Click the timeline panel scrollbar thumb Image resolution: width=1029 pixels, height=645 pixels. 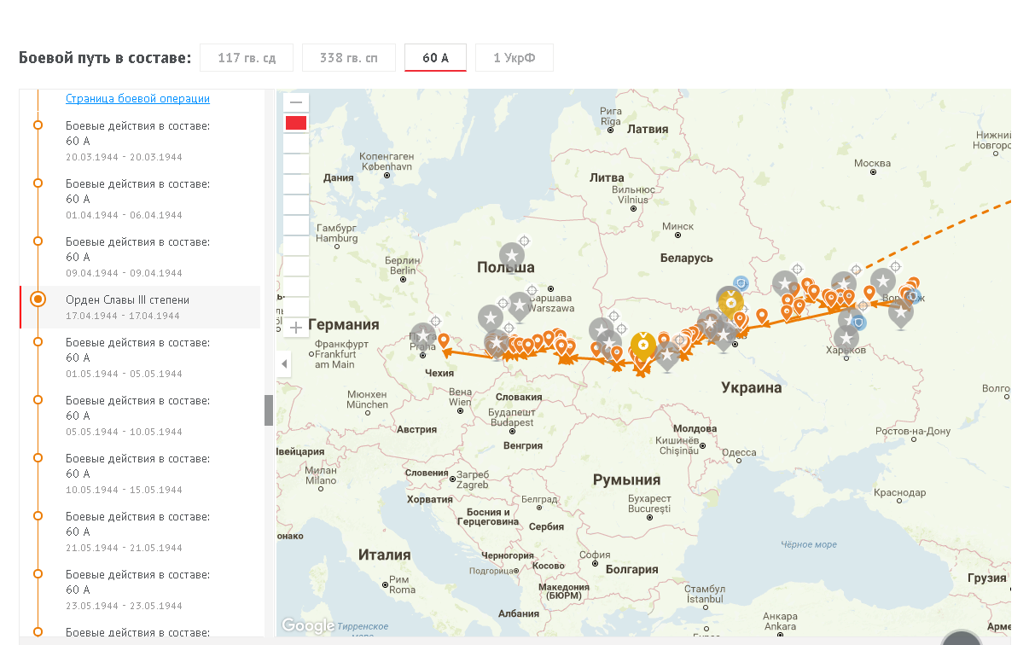coord(269,410)
